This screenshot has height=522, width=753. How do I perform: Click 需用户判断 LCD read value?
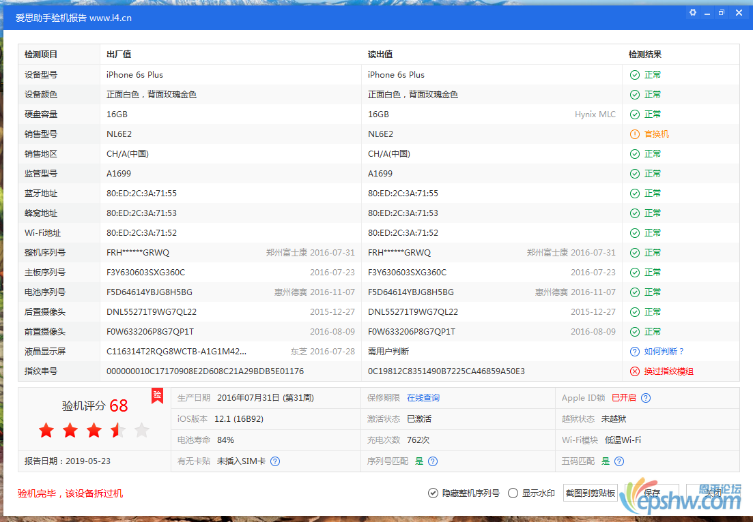(388, 352)
